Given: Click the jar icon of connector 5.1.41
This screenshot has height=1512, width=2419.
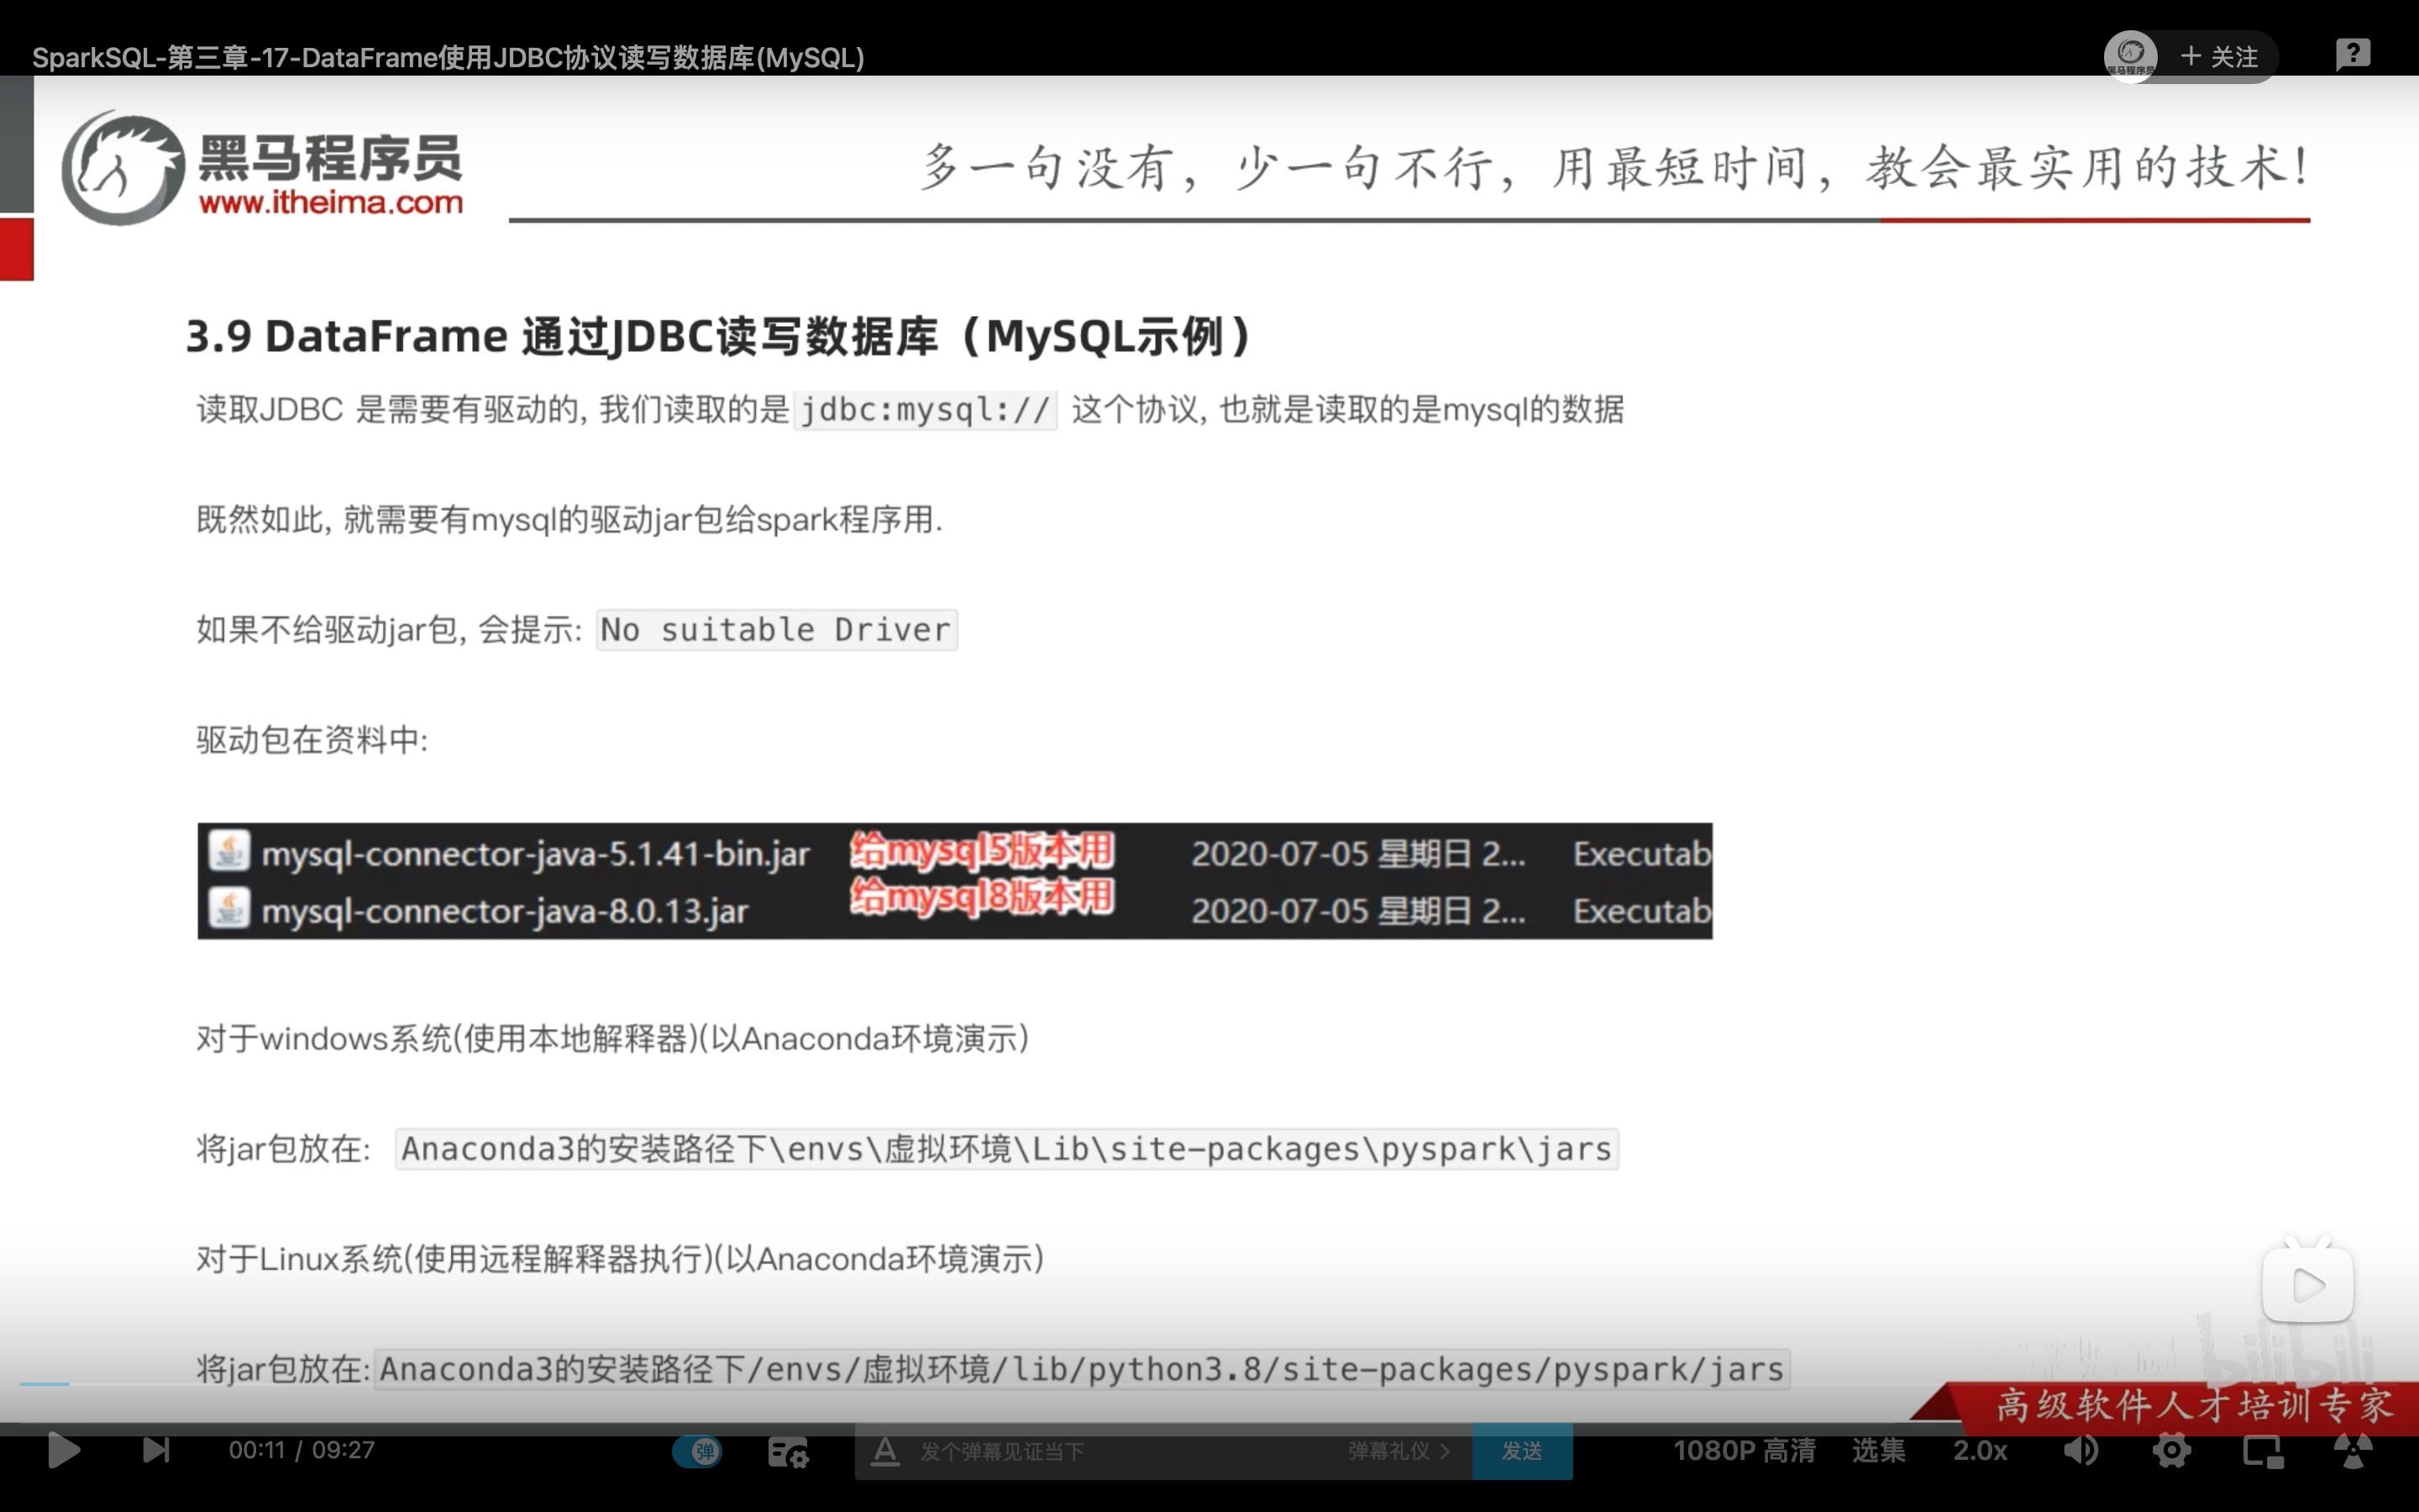Looking at the screenshot, I should pos(229,851).
